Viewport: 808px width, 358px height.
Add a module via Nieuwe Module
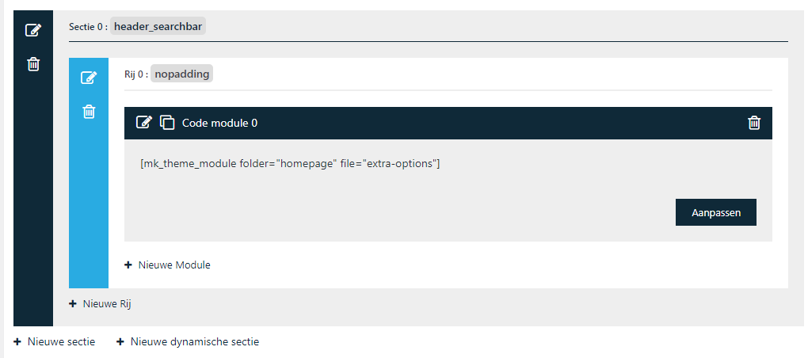click(168, 265)
